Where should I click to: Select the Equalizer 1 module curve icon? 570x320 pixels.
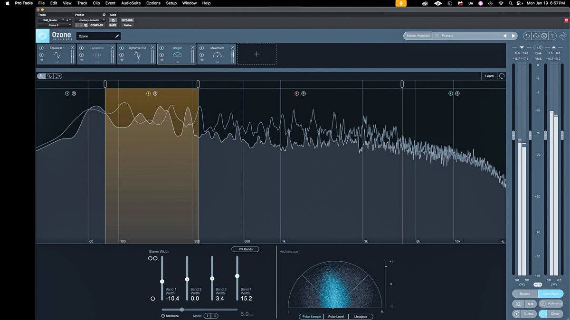point(57,55)
